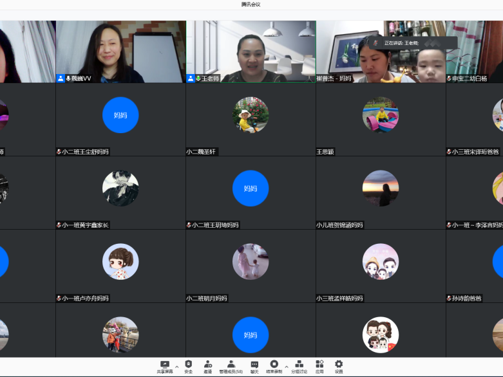Select 魏巍VV's video feed
503x377 pixels.
pos(121,52)
